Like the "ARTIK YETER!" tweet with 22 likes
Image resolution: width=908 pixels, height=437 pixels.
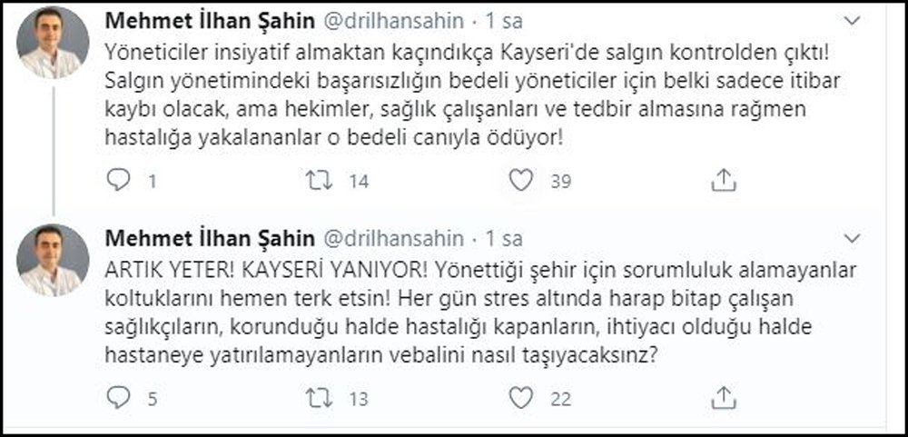520,397
